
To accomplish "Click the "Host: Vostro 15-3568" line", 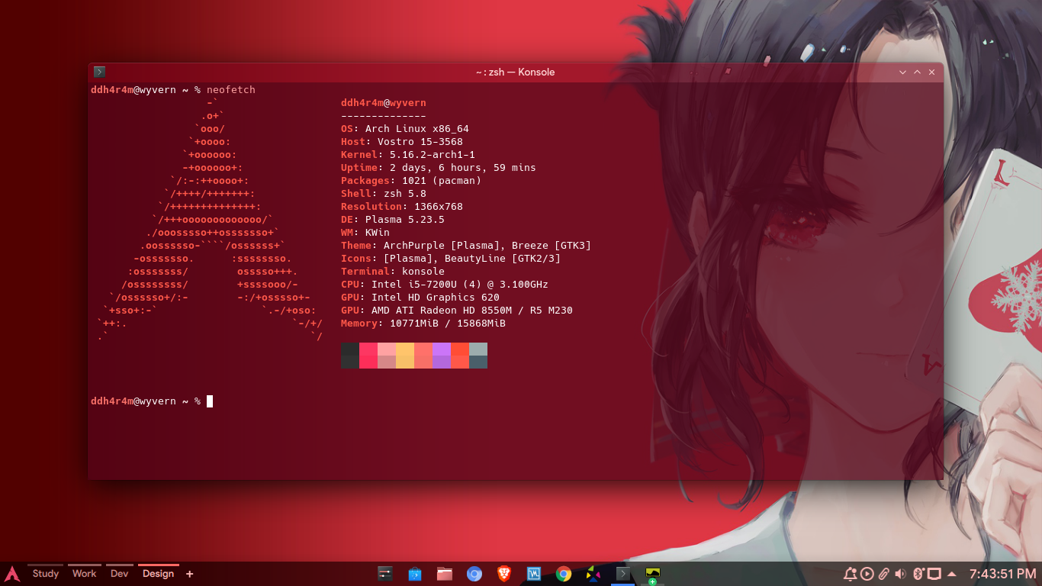I will click(402, 142).
